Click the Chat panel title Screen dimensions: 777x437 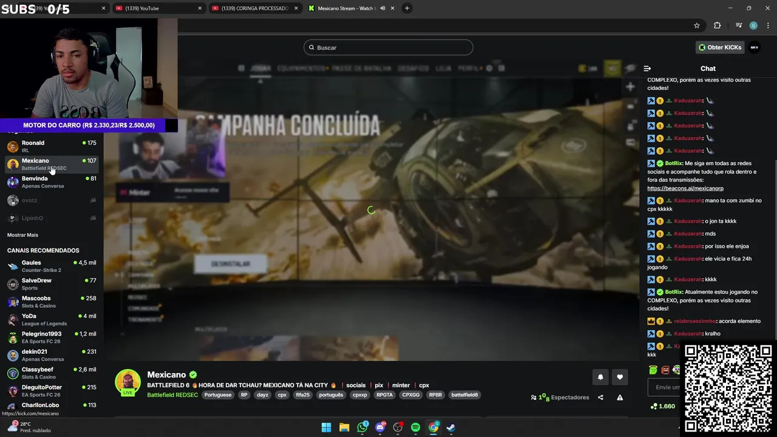(708, 69)
